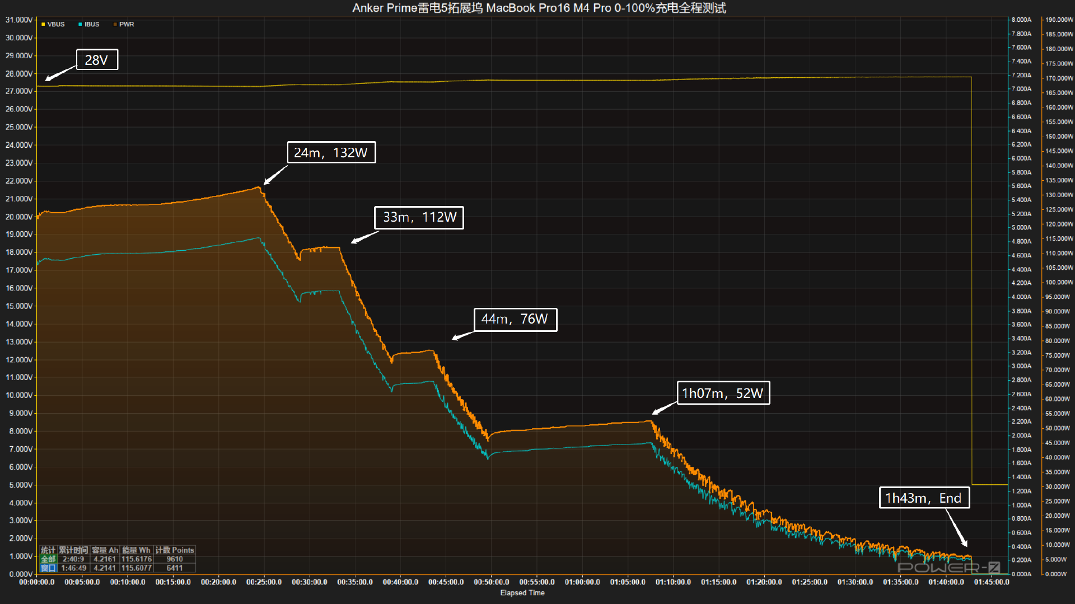The width and height of the screenshot is (1075, 604).
Task: Click the 31.000V label on voltage axis
Action: 19,20
